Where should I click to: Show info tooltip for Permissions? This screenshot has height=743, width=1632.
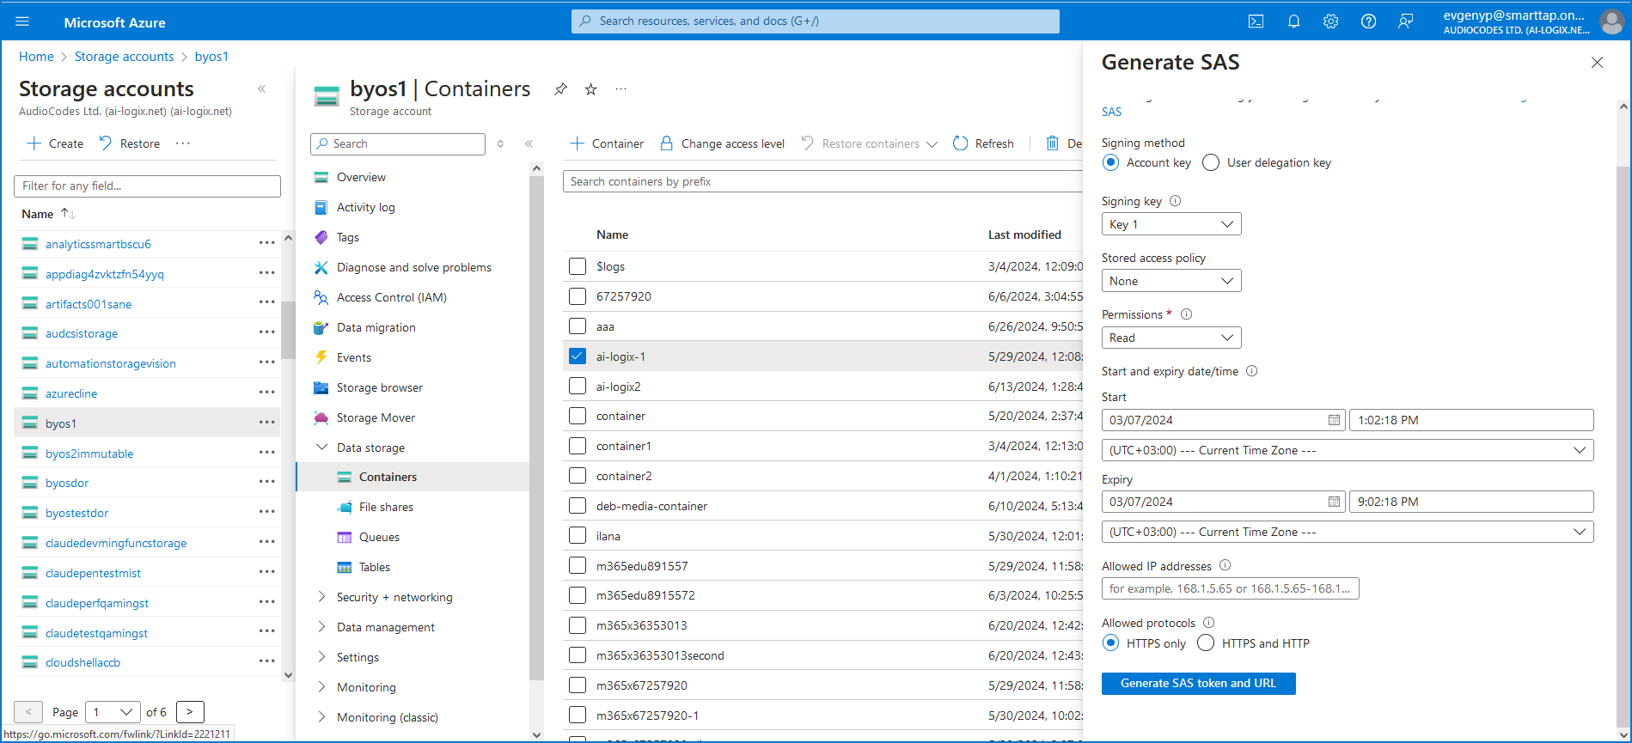[1187, 314]
